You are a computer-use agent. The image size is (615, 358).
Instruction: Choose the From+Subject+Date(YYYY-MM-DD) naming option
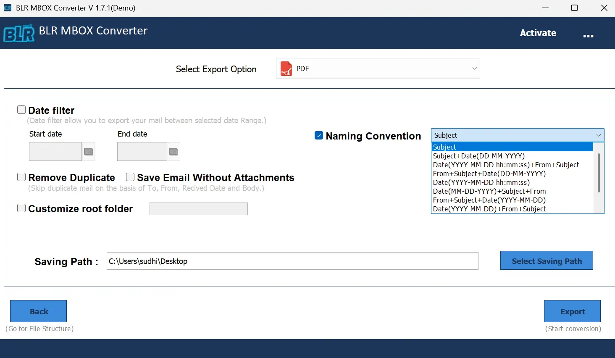click(489, 200)
